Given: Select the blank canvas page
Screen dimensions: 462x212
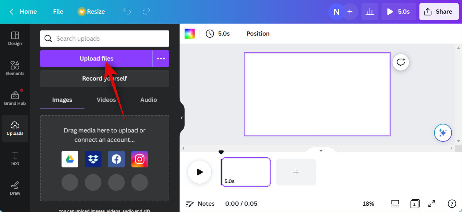Looking at the screenshot, I should pos(317,94).
